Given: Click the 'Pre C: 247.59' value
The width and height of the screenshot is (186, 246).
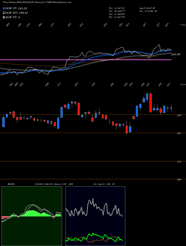Looking at the screenshot, I should pyautogui.click(x=117, y=17).
